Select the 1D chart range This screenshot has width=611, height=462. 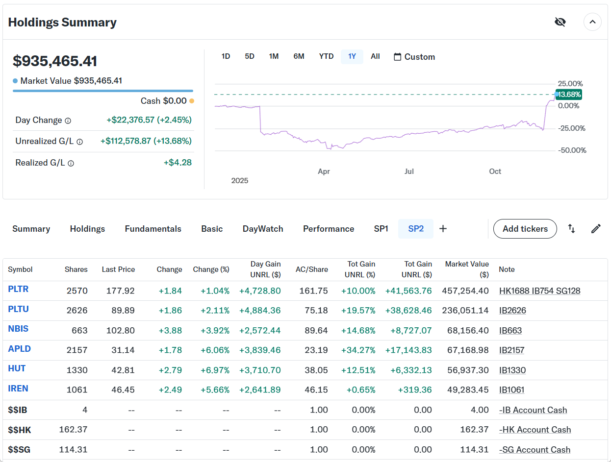(x=226, y=56)
